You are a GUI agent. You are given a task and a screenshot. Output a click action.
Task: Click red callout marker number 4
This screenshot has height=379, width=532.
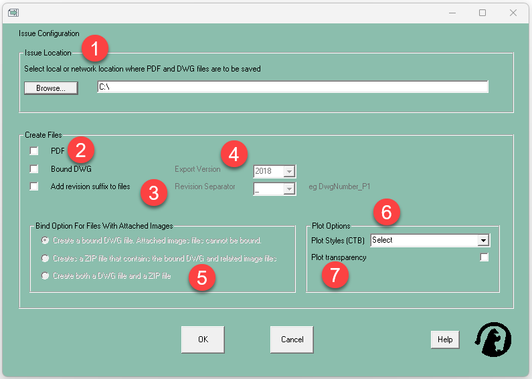coord(234,154)
